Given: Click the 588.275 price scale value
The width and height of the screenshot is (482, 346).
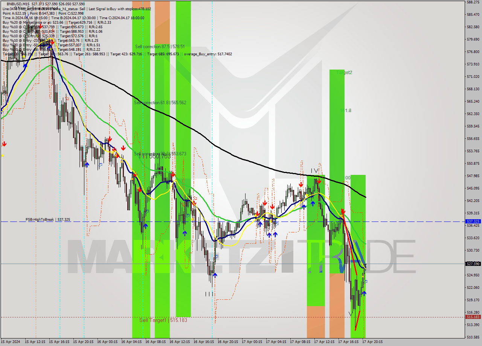Looking at the screenshot, I should pos(473,2).
